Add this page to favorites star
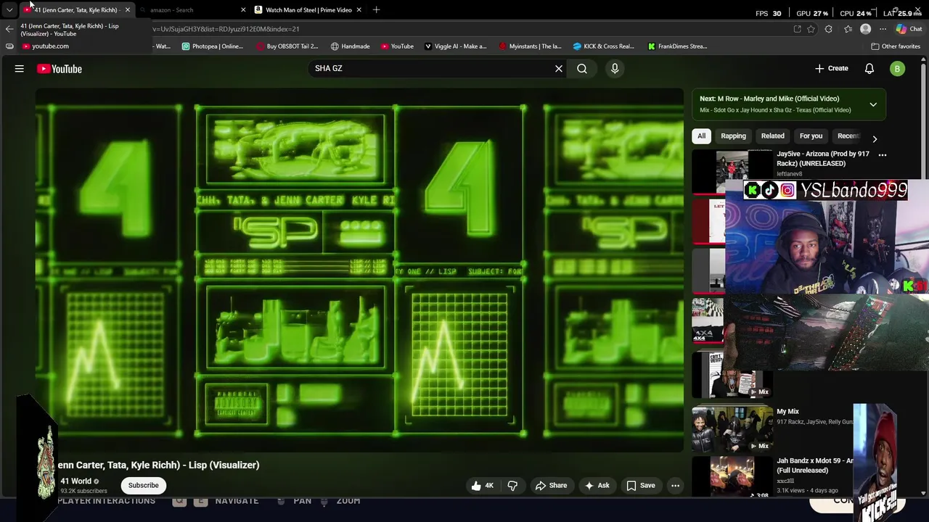929x522 pixels. pyautogui.click(x=811, y=29)
